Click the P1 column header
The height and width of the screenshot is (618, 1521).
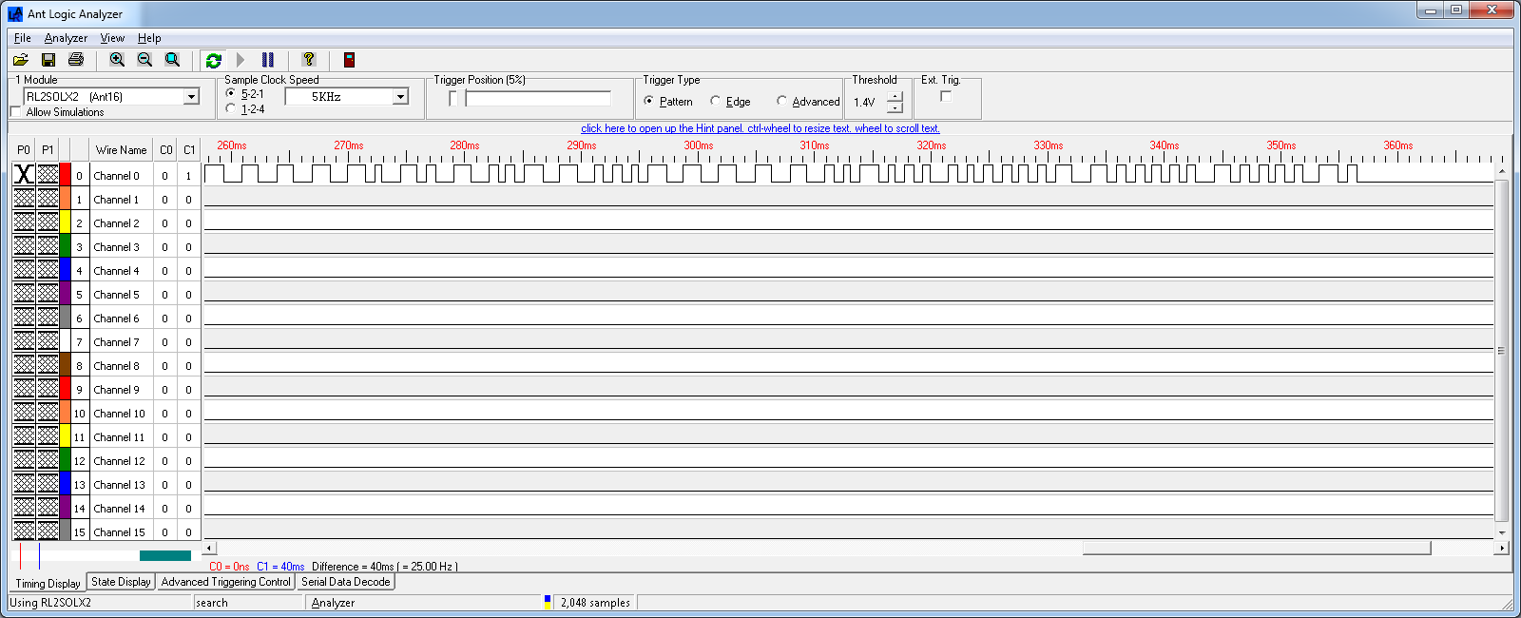(48, 149)
